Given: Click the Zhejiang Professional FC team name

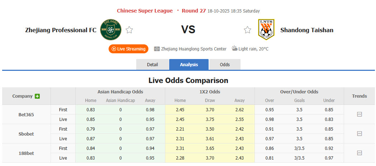Looking at the screenshot, I should click(61, 30).
